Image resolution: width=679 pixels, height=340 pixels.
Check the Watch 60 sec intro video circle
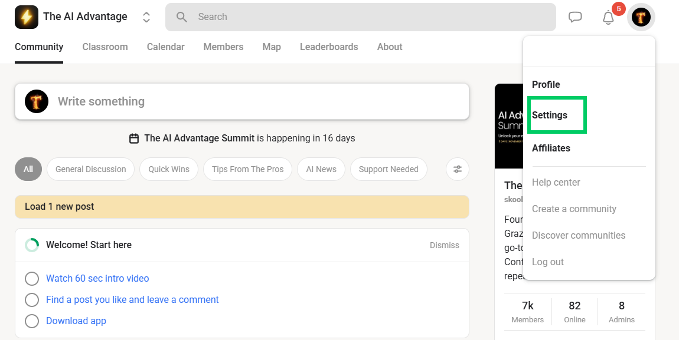coord(32,279)
